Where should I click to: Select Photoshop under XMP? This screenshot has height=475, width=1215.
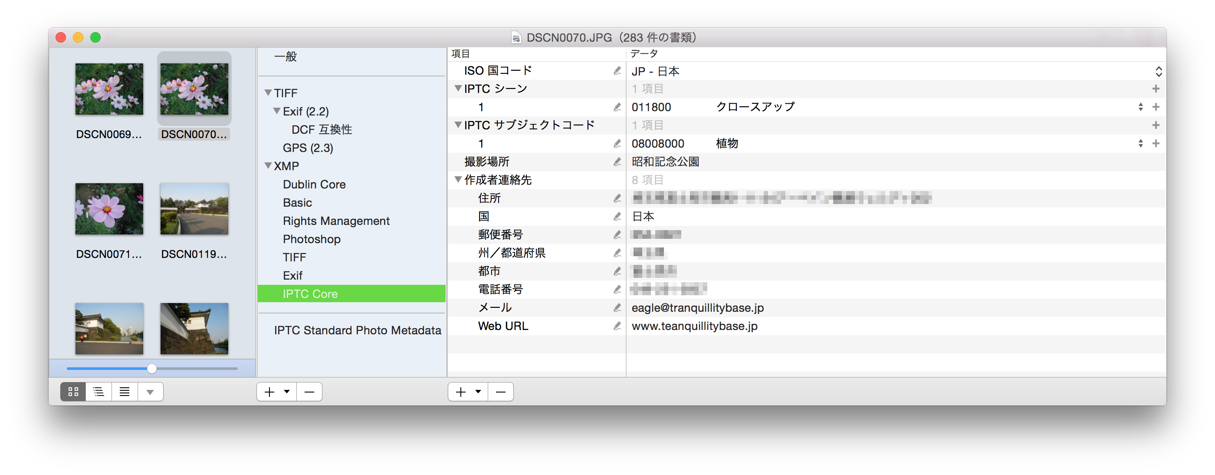312,239
